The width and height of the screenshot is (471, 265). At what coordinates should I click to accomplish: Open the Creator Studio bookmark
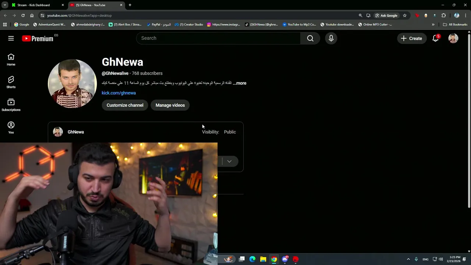pos(189,25)
